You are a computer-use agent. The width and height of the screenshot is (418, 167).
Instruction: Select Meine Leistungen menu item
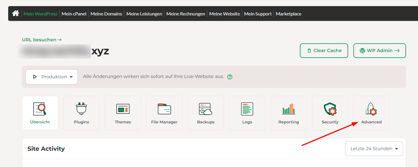(144, 14)
